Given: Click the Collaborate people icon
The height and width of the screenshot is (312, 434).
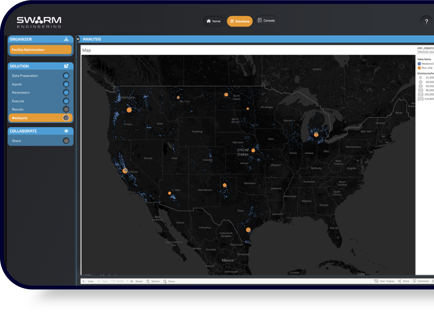Looking at the screenshot, I should tap(66, 131).
